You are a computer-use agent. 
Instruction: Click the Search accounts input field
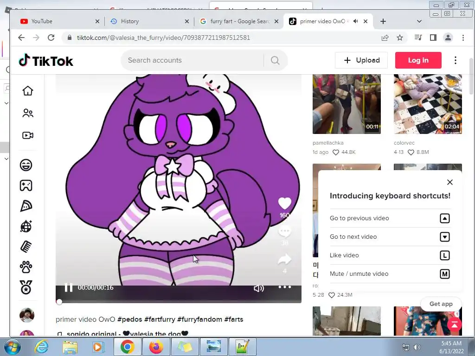(x=194, y=60)
